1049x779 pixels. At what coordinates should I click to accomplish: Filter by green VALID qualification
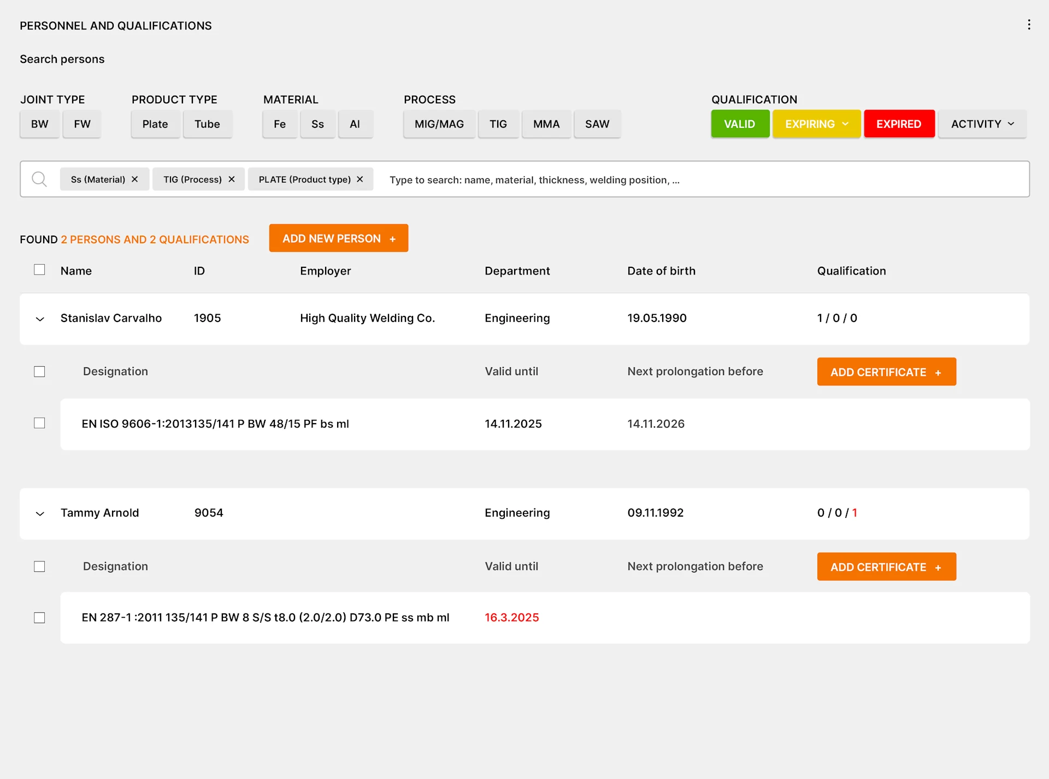click(x=740, y=124)
